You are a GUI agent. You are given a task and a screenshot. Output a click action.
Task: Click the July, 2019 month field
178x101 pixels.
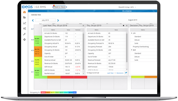point(45,20)
